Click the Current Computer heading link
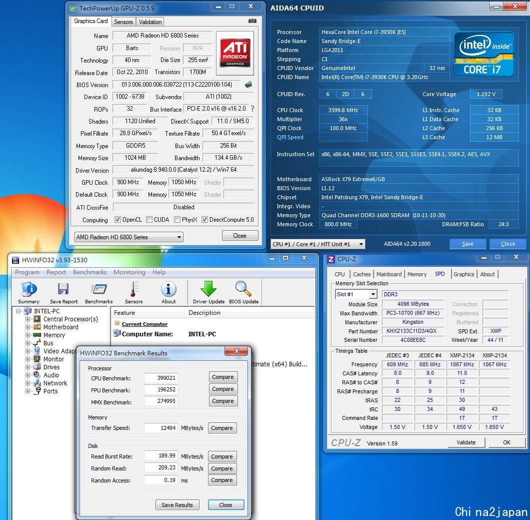 [x=144, y=324]
